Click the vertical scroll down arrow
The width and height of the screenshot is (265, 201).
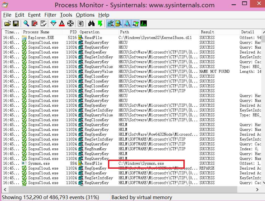264,183
